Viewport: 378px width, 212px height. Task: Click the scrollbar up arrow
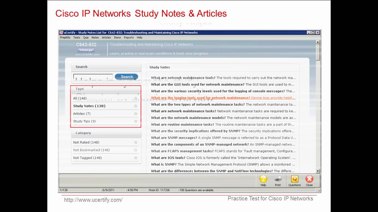[x=318, y=42]
